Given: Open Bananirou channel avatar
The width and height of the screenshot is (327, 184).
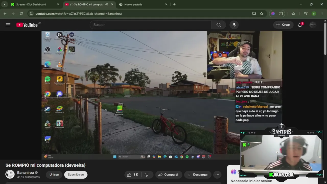Looking at the screenshot, I should click(10, 174).
